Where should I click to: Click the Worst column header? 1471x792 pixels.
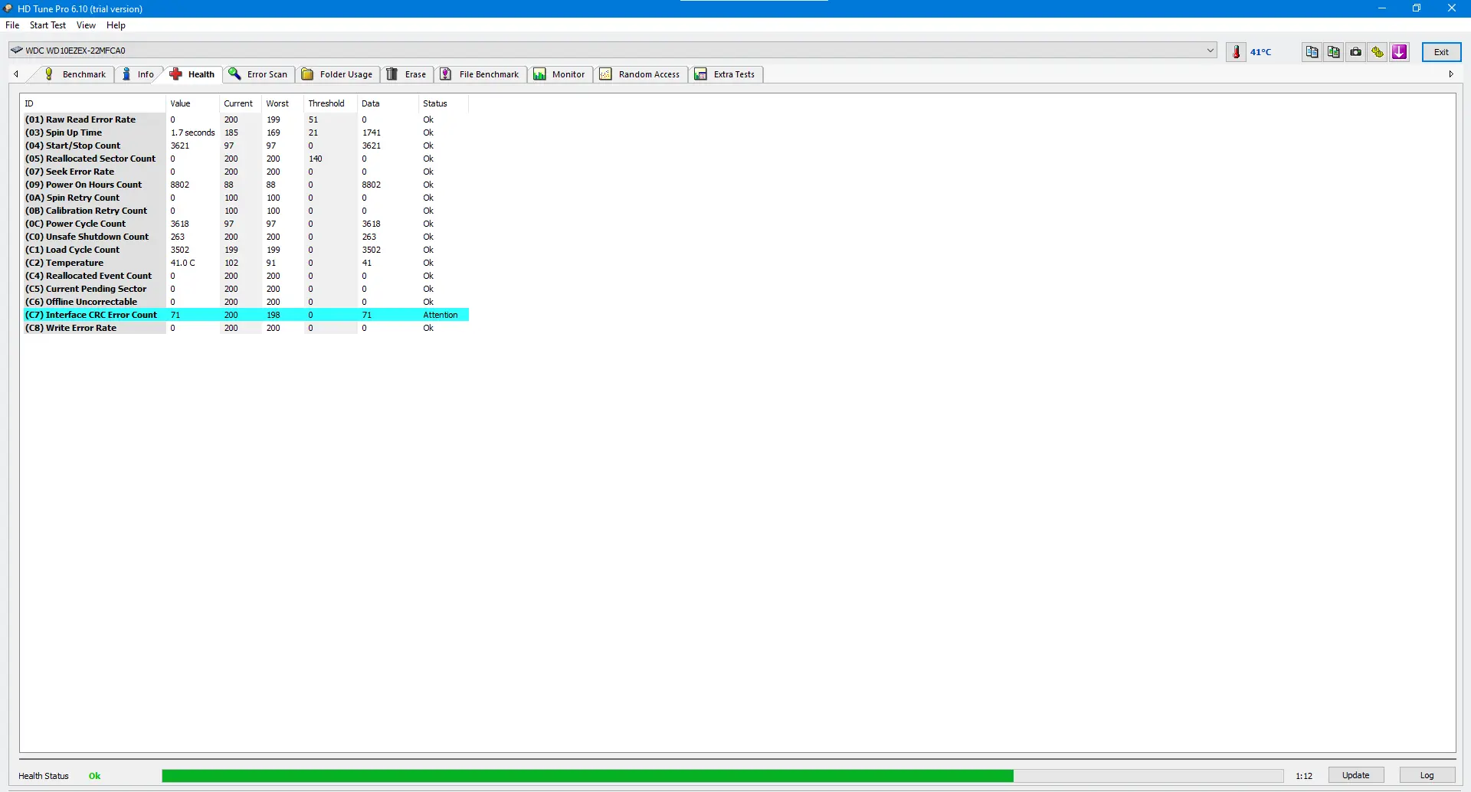(x=283, y=103)
